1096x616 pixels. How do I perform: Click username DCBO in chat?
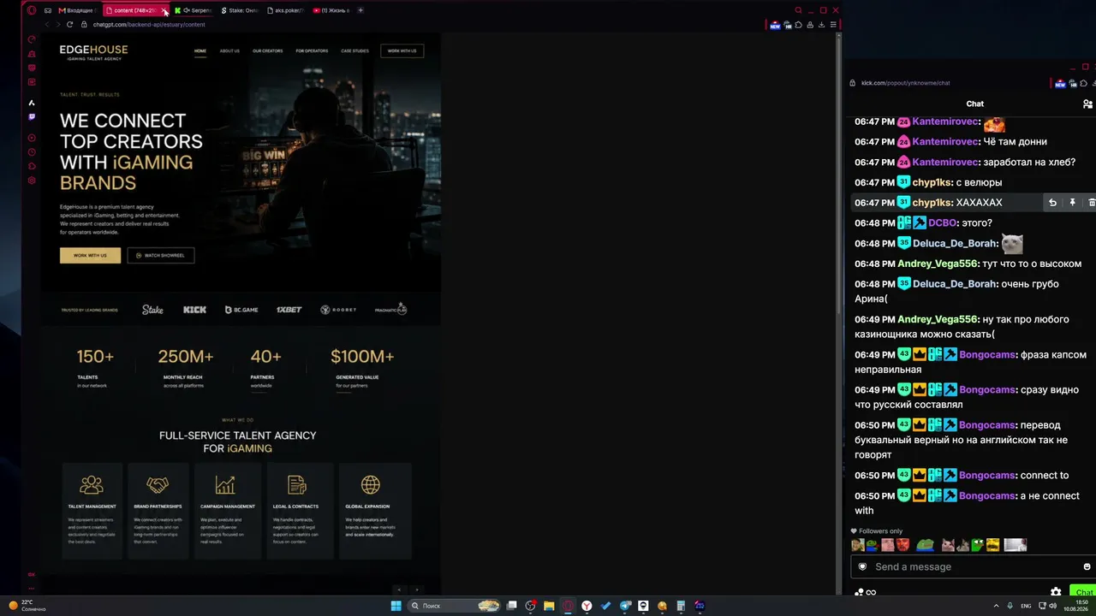coord(942,223)
